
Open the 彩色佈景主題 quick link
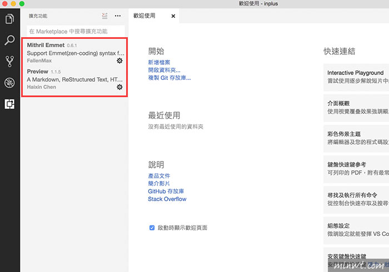coord(356,138)
